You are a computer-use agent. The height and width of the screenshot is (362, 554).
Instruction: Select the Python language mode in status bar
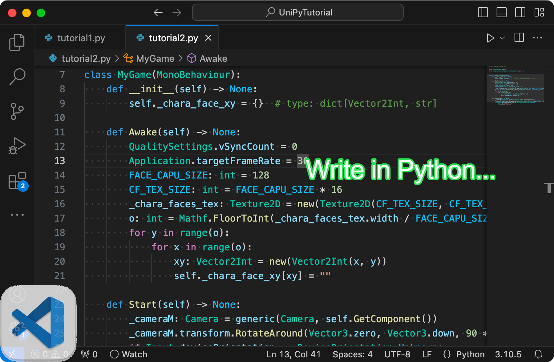470,354
